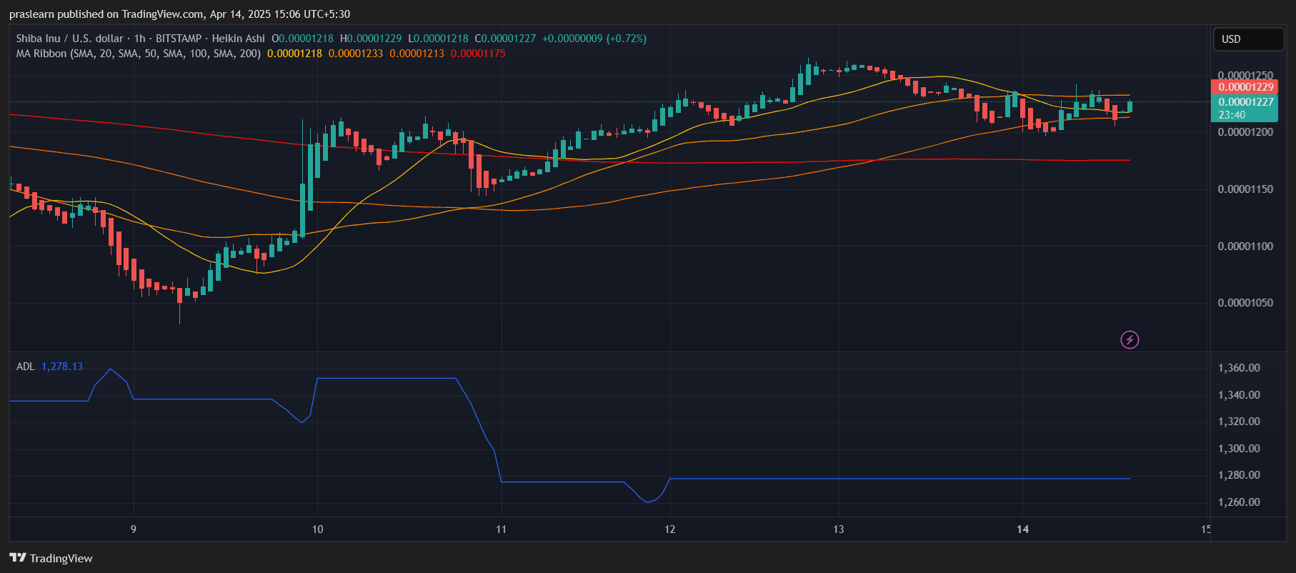Click the blue ADL value 1,278.13

62,367
